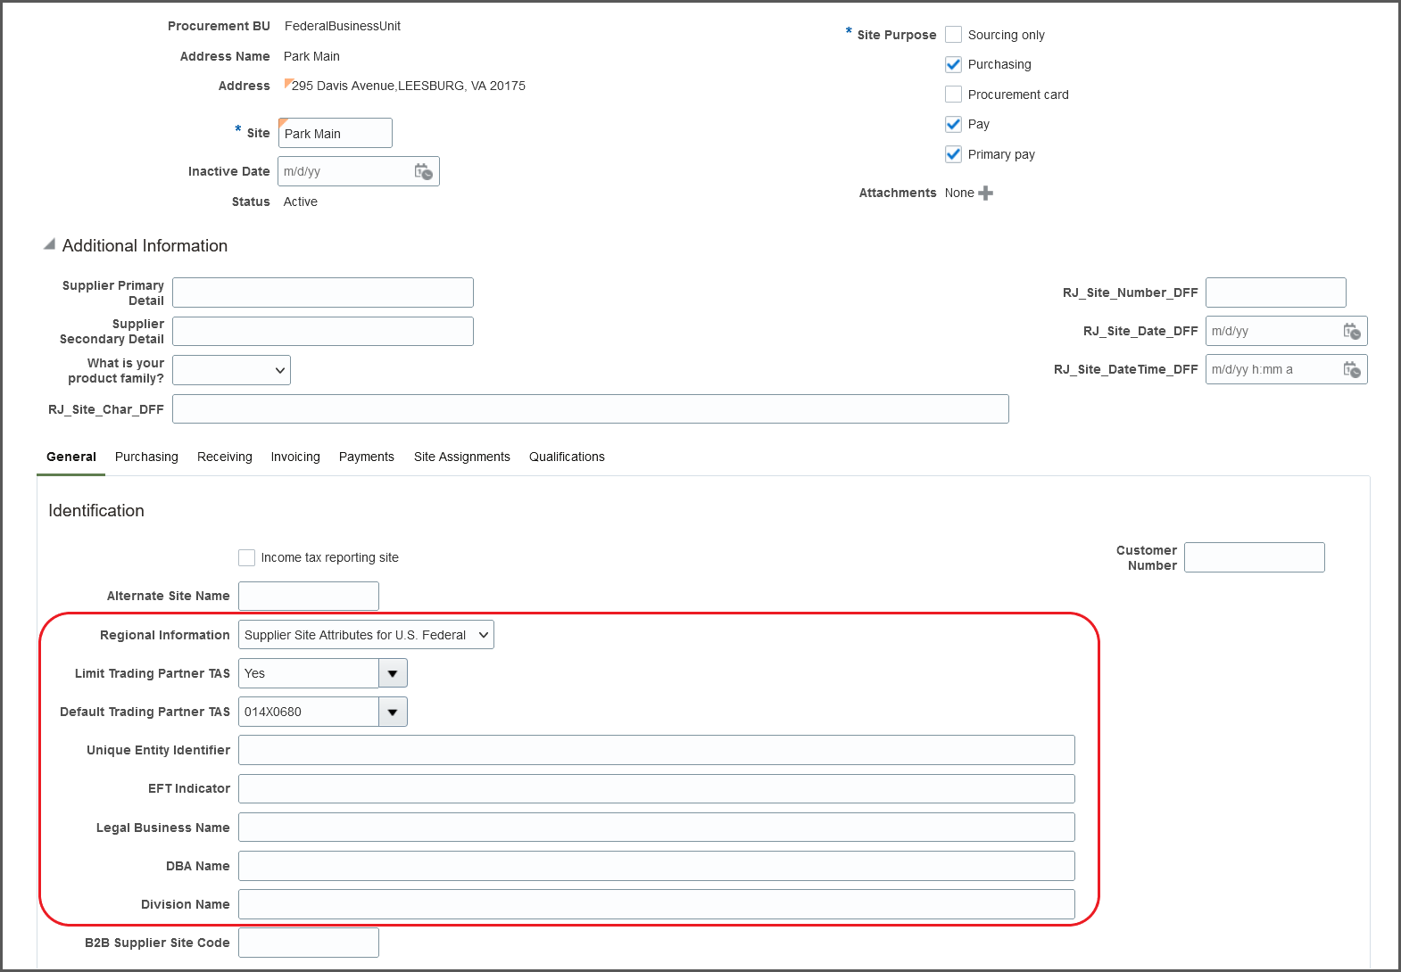Open the Inactive Date calendar picker
Image resolution: width=1401 pixels, height=972 pixels.
click(424, 171)
